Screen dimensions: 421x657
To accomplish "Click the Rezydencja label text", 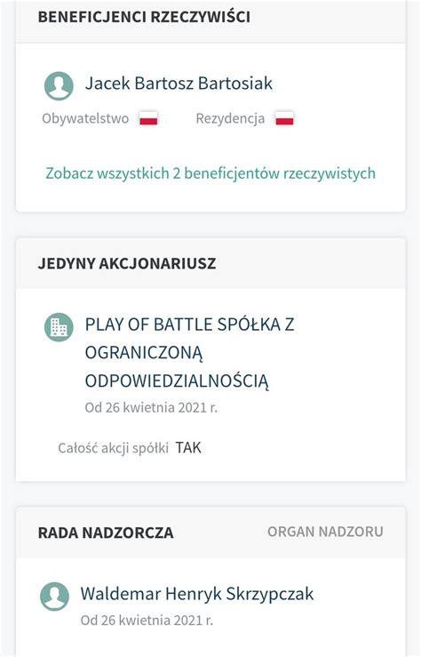I will [x=230, y=118].
